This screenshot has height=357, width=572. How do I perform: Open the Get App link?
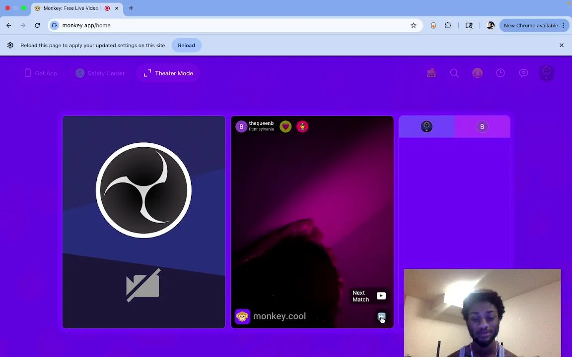41,73
